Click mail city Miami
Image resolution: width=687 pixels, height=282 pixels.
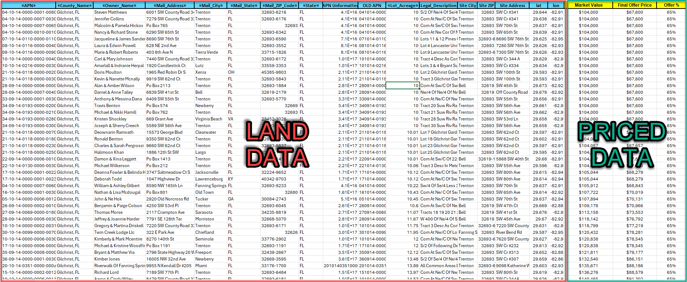(x=211, y=266)
